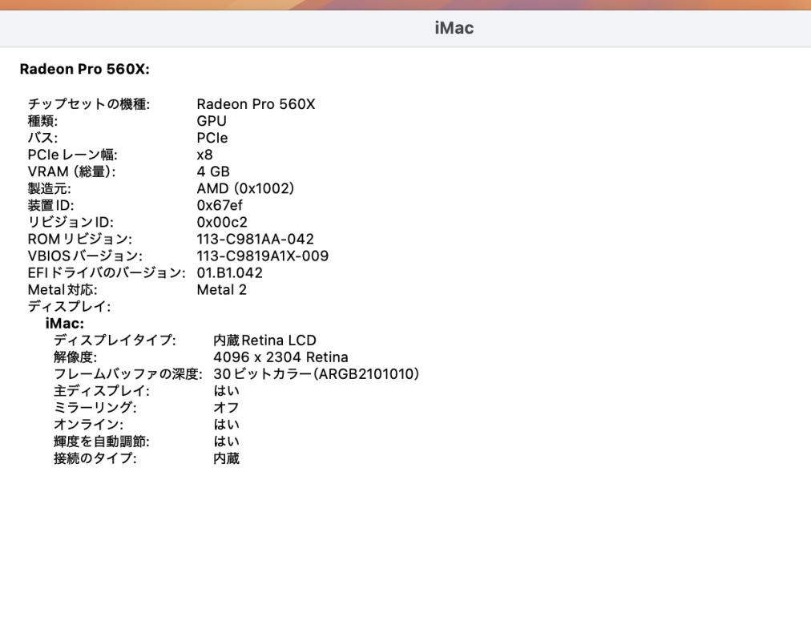
Task: Click the "PCIe レーン幅:" label
Action: [72, 155]
